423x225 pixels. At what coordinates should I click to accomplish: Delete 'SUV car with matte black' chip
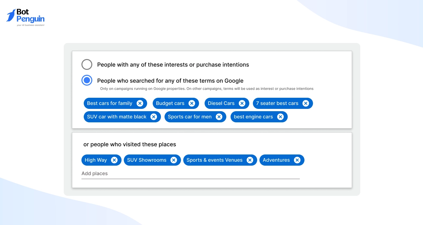click(x=154, y=117)
